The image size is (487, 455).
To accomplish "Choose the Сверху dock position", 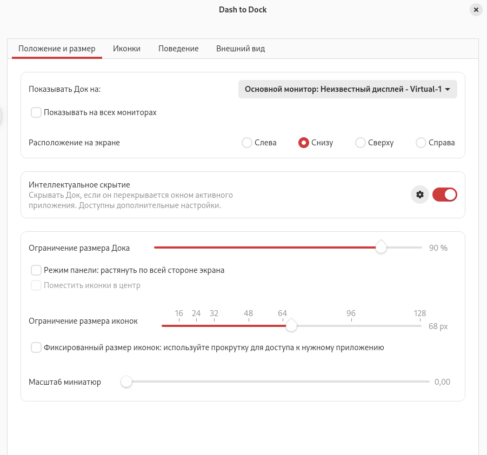I will click(361, 143).
